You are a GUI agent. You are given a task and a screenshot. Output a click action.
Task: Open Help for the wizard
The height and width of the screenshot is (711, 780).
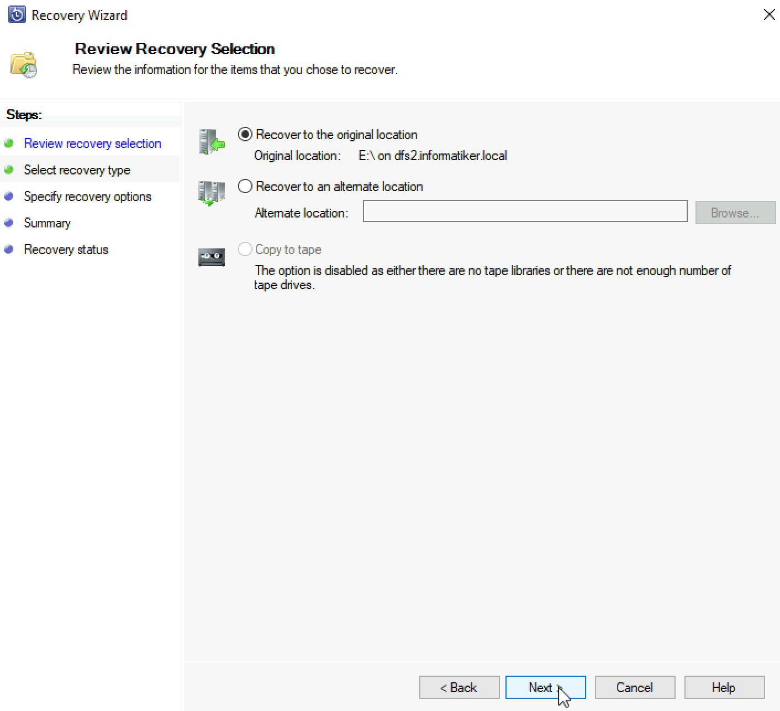click(724, 687)
